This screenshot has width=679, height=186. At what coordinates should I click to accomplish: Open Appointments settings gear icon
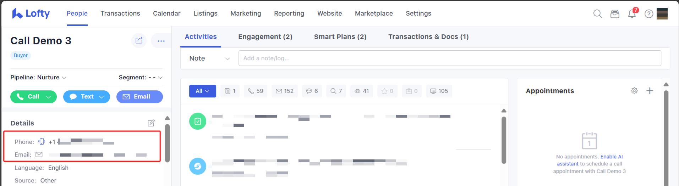pos(634,91)
